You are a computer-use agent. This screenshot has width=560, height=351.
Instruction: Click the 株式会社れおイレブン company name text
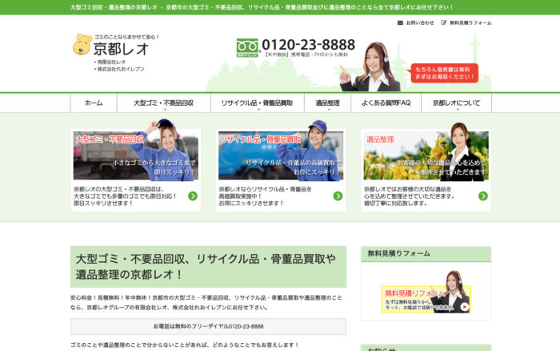coord(121,69)
